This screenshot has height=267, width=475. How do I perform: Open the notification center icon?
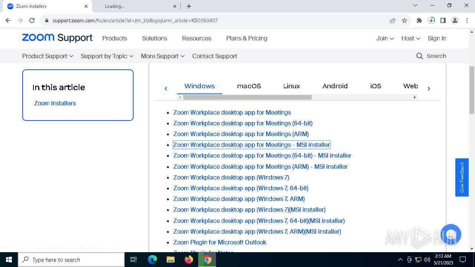coord(463,260)
